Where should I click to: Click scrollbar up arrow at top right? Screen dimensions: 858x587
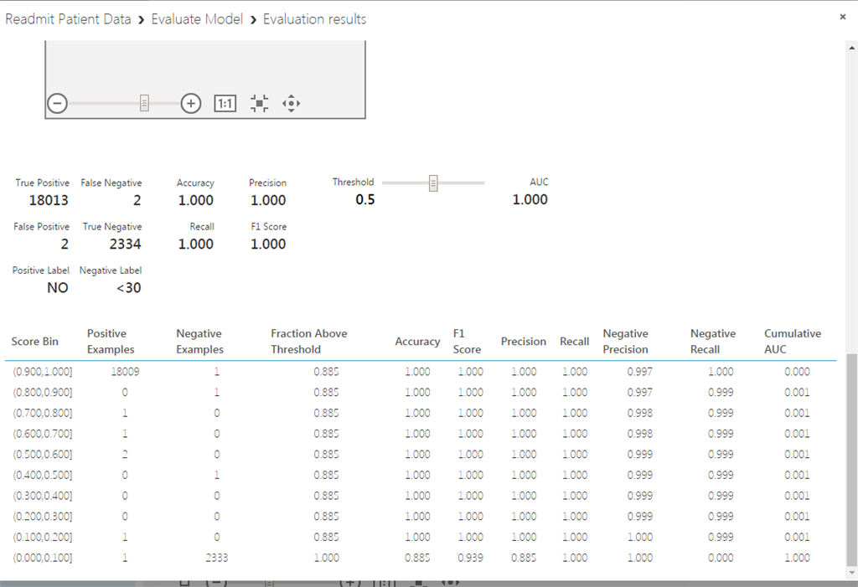coord(852,48)
